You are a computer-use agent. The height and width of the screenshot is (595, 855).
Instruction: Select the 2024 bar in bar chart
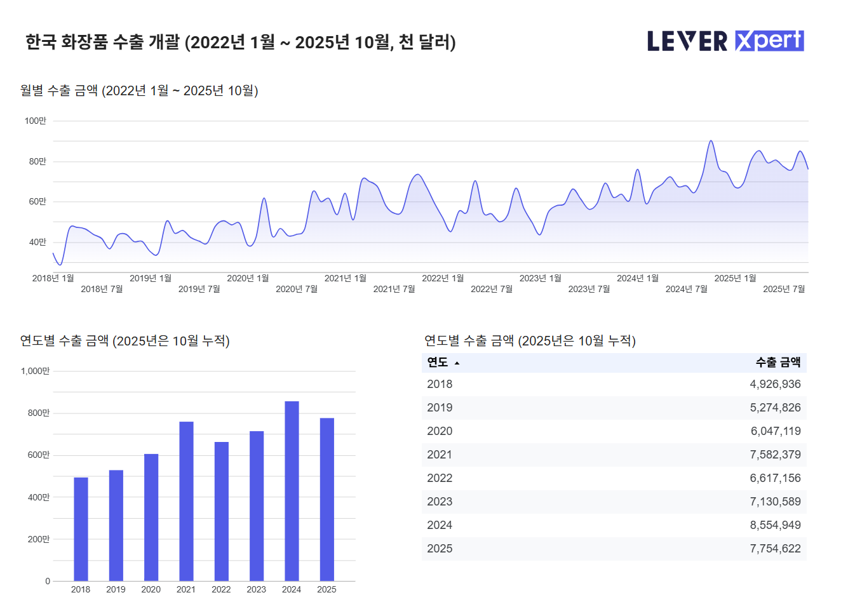292,491
